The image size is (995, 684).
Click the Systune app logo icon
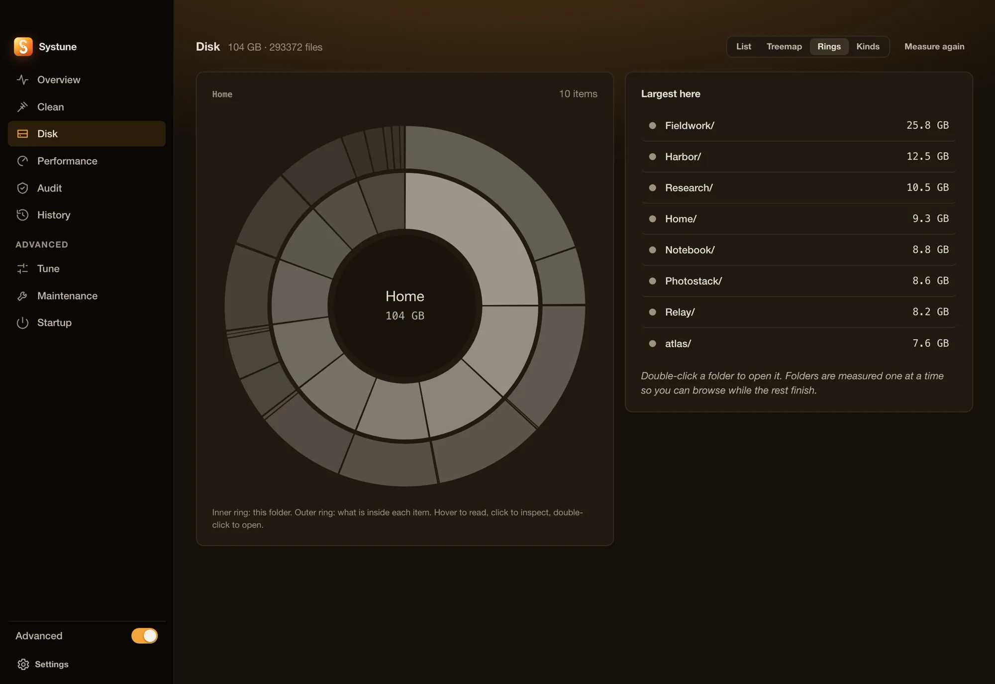point(23,47)
